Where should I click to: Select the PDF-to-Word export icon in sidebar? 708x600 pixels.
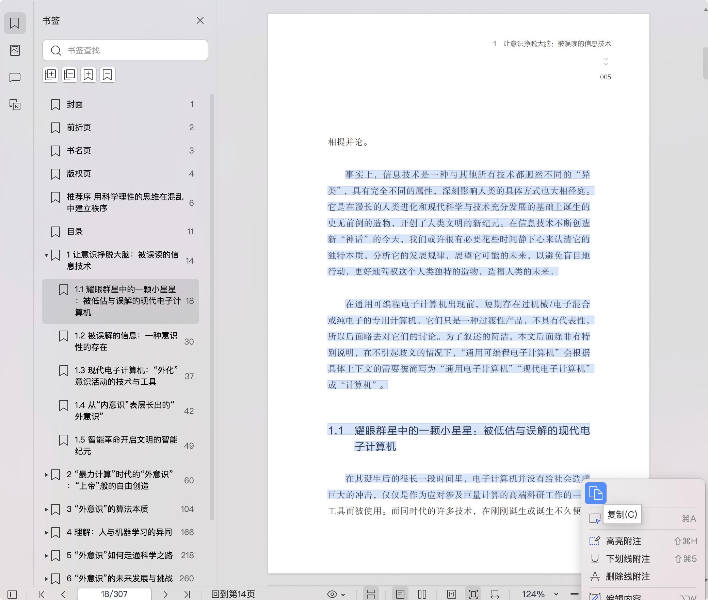pos(15,105)
